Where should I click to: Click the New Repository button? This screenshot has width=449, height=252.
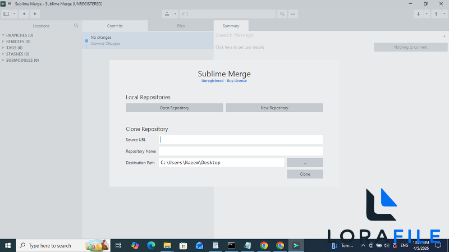click(274, 108)
